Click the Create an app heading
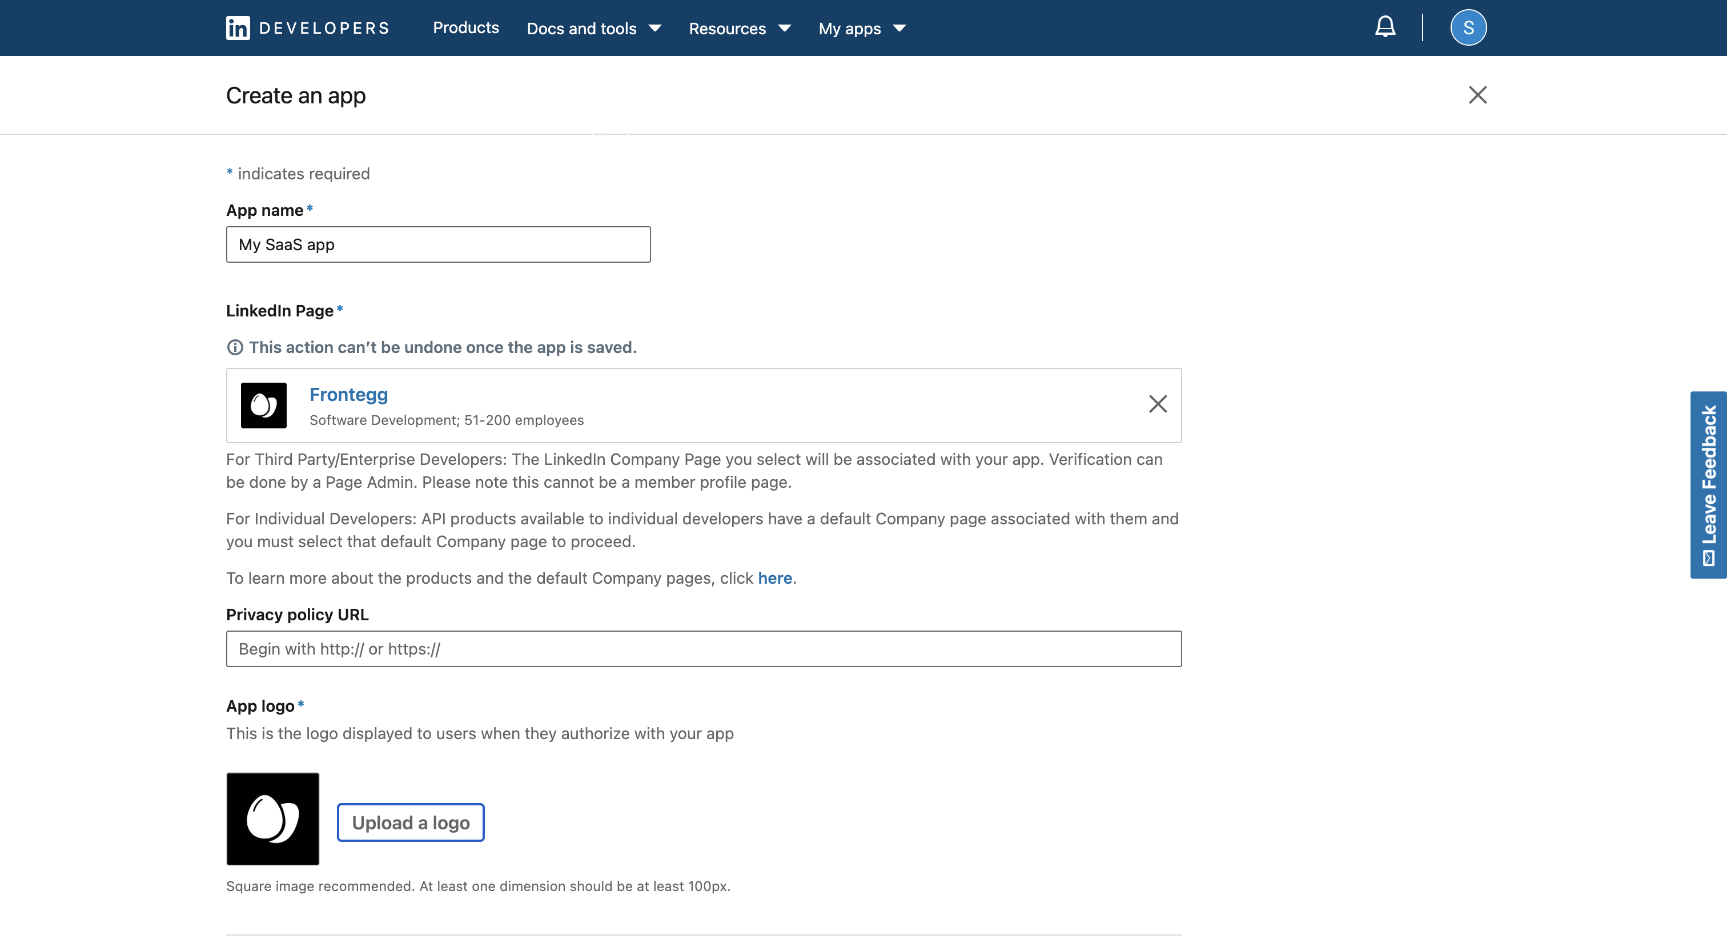This screenshot has width=1727, height=939. 296,96
